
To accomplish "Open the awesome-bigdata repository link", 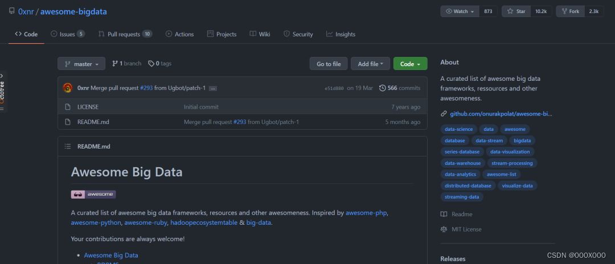I will tap(73, 11).
